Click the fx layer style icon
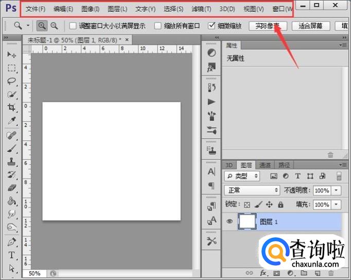Image resolution: width=351 pixels, height=280 pixels. coord(263,273)
